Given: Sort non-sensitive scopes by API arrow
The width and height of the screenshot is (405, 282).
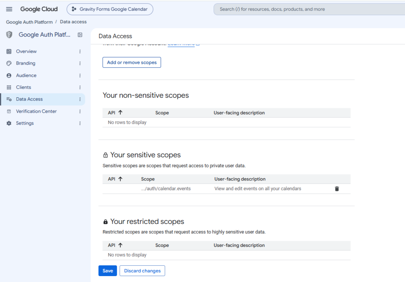Looking at the screenshot, I should click(120, 113).
